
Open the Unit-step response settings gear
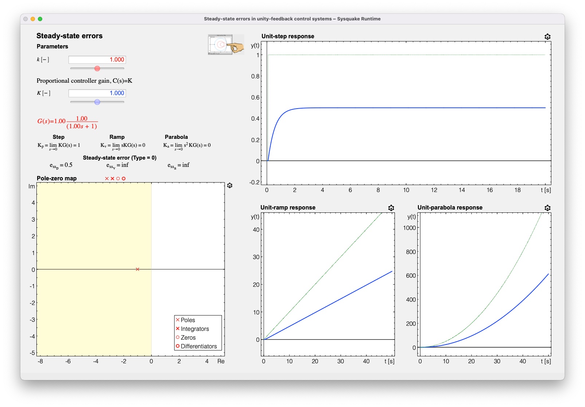tap(547, 36)
